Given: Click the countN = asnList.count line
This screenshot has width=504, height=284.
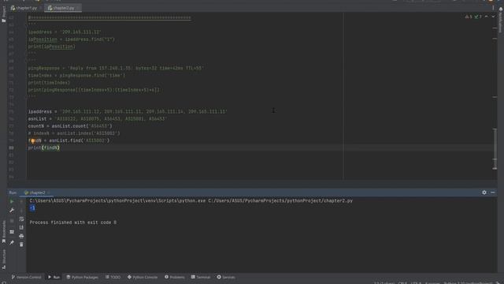Looking at the screenshot, I should coord(70,126).
